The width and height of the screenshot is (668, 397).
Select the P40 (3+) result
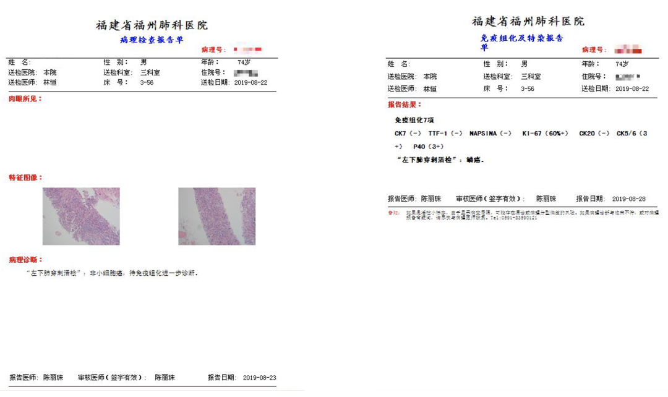pyautogui.click(x=429, y=147)
